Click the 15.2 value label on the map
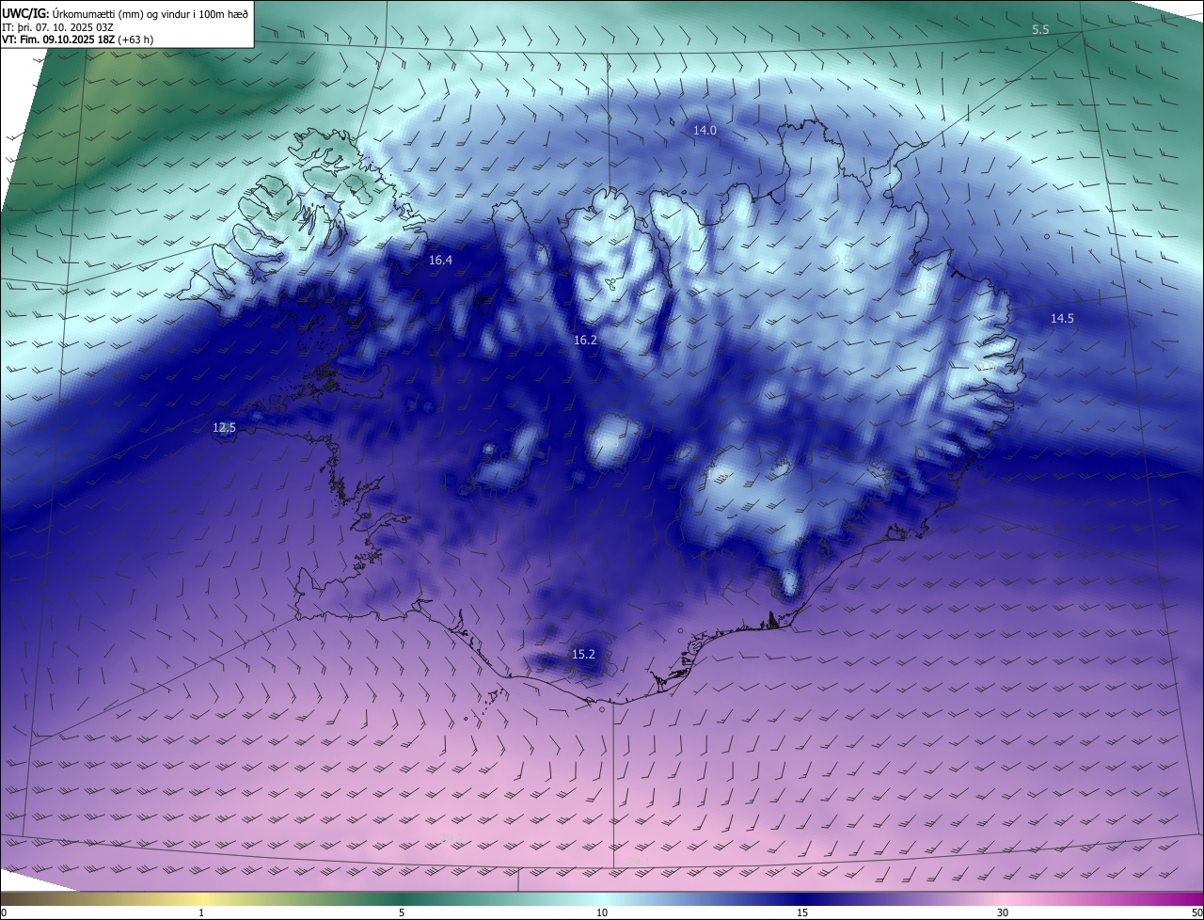This screenshot has height=920, width=1204. click(x=583, y=654)
